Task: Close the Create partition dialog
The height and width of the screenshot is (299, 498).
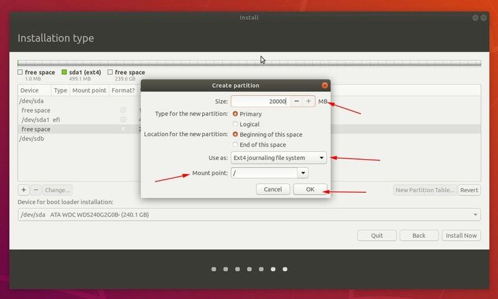Action: [x=324, y=85]
